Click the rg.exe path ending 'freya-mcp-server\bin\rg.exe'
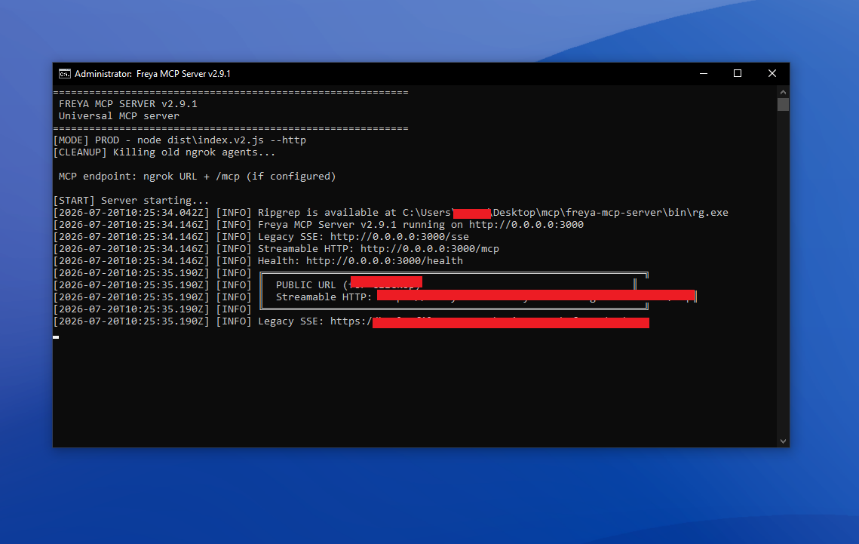The image size is (859, 544). pyautogui.click(x=566, y=212)
